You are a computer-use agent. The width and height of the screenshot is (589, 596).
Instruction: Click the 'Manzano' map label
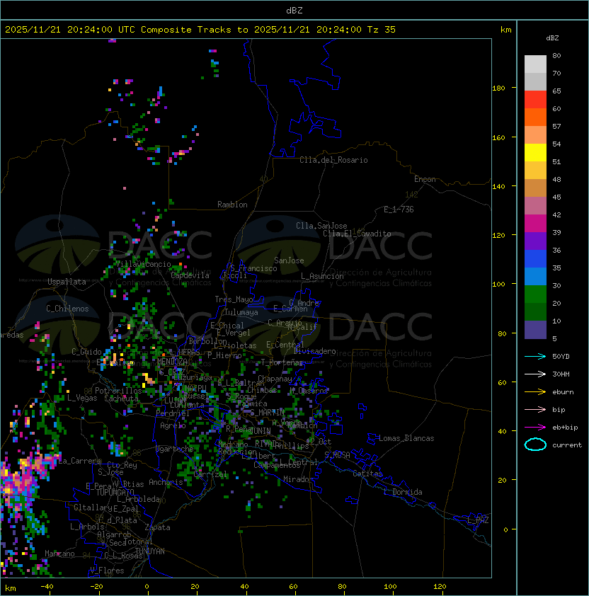(59, 554)
